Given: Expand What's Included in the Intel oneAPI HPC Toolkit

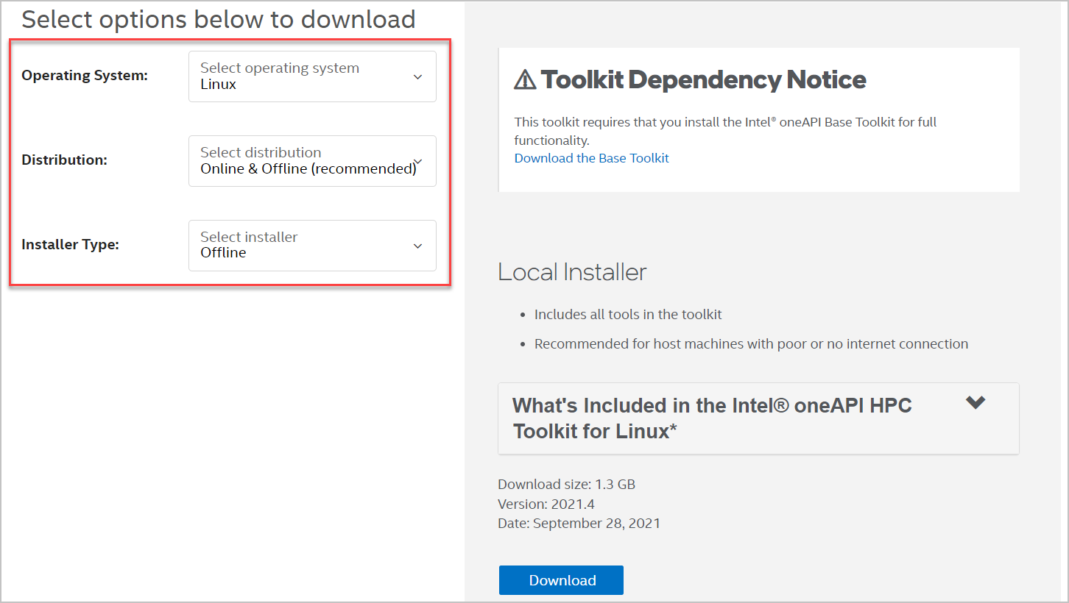Looking at the screenshot, I should (x=758, y=418).
